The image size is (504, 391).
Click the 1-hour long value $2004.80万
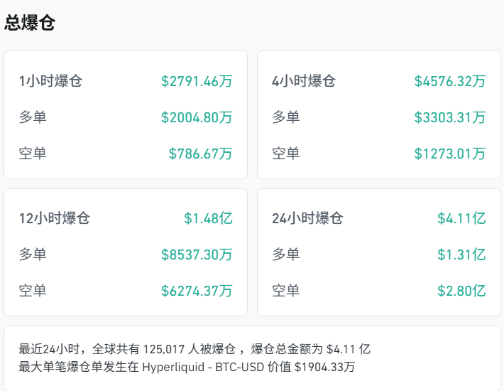[x=197, y=117]
